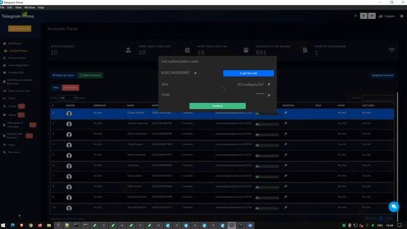Click the 'to get the code' button
The height and width of the screenshot is (229, 407).
[249, 74]
